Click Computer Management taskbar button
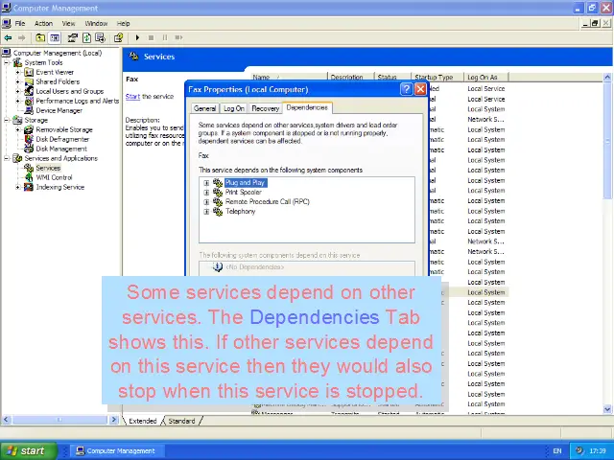The height and width of the screenshot is (460, 614). [x=116, y=451]
